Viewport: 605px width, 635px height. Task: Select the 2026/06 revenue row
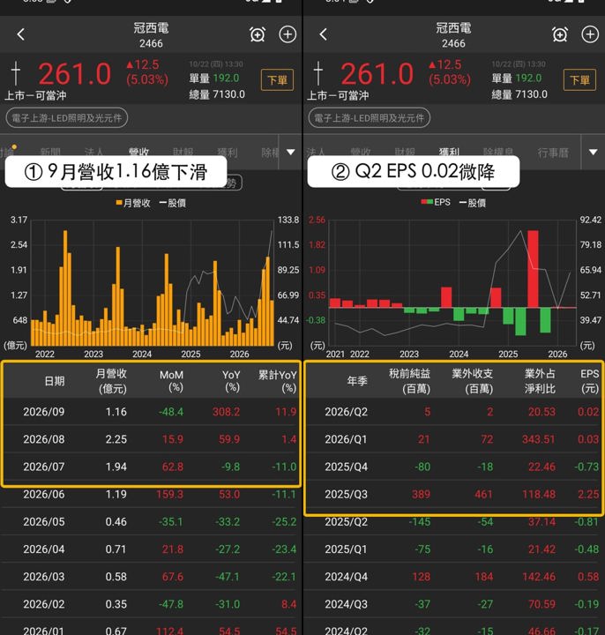click(x=151, y=494)
